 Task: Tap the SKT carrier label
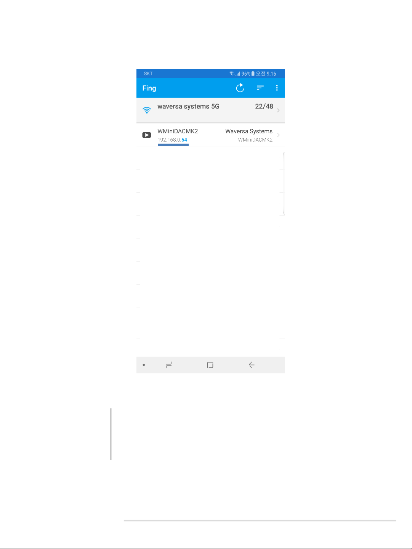pos(148,74)
